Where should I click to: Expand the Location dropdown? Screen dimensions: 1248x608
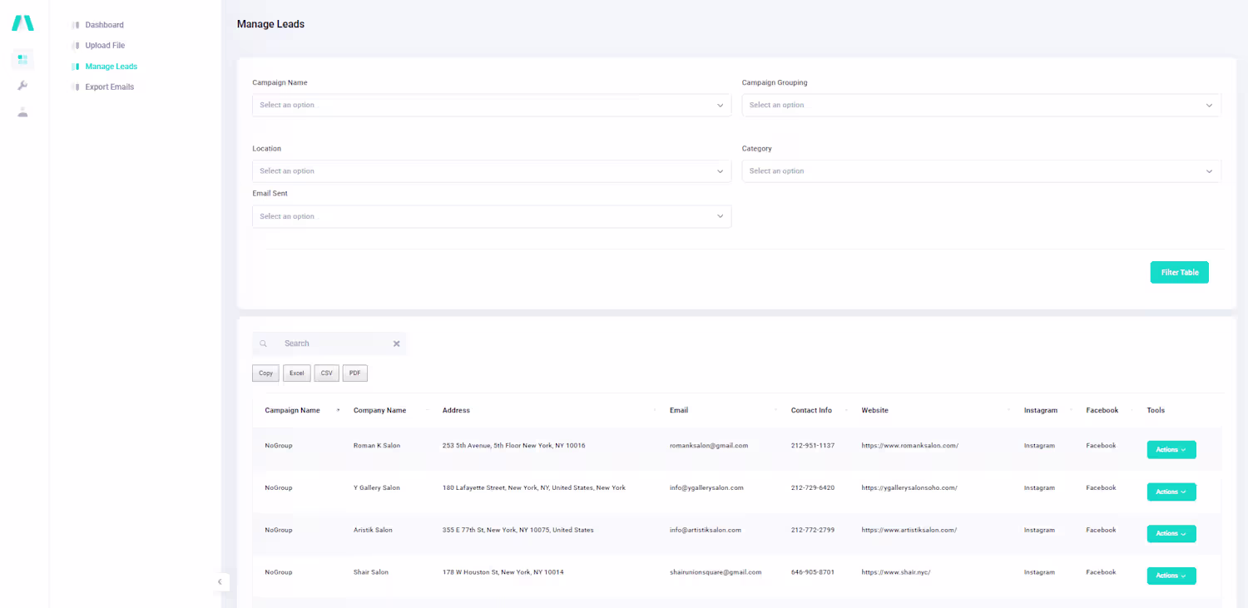[492, 171]
